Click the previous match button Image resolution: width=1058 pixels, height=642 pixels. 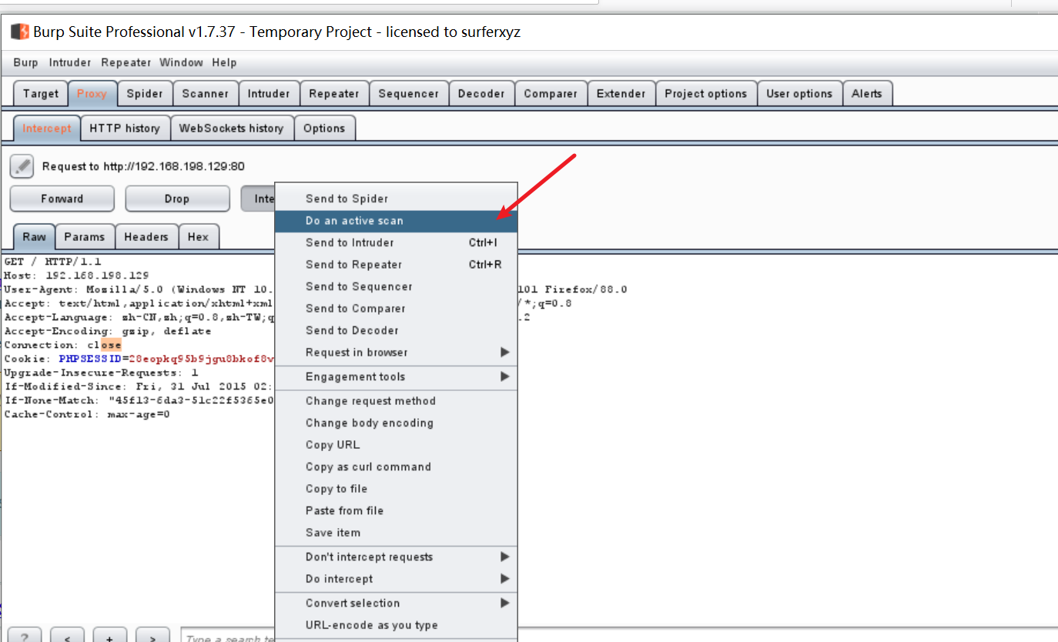67,636
